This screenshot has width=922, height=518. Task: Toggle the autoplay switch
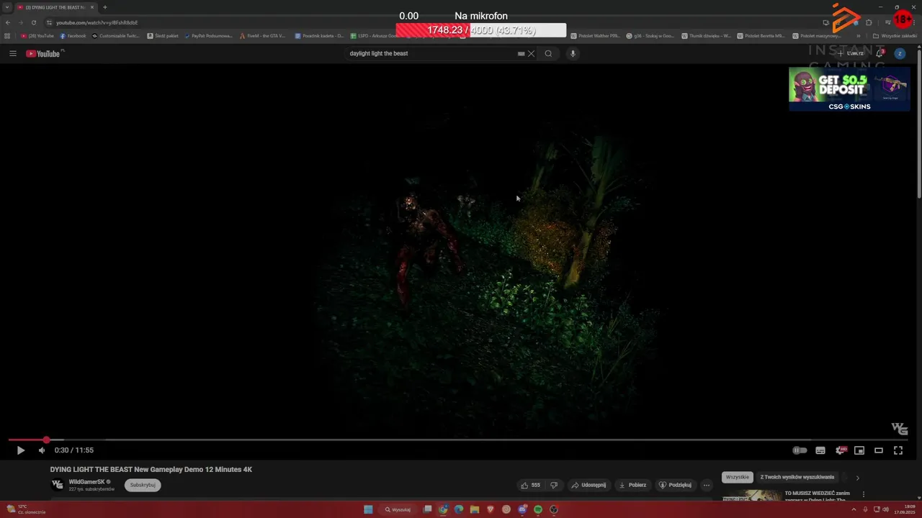click(800, 450)
